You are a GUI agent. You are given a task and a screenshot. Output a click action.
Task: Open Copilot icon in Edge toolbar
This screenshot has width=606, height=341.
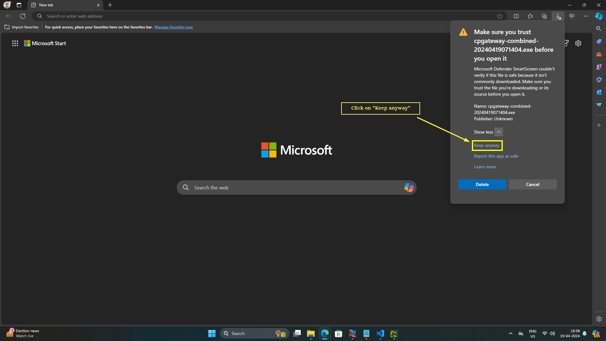(x=599, y=16)
